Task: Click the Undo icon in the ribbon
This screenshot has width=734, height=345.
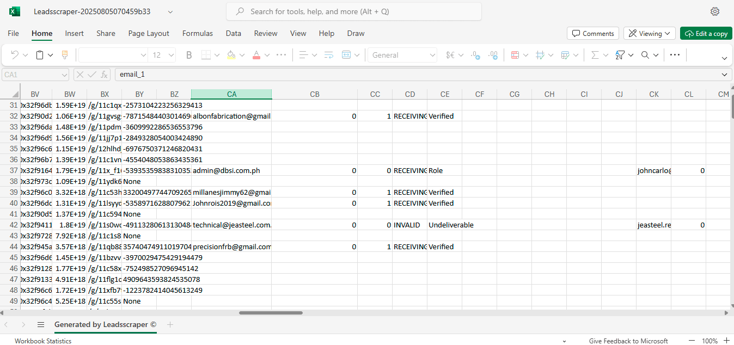Action: click(15, 55)
